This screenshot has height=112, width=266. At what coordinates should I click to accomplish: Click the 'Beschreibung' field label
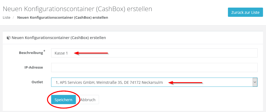pyautogui.click(x=31, y=53)
